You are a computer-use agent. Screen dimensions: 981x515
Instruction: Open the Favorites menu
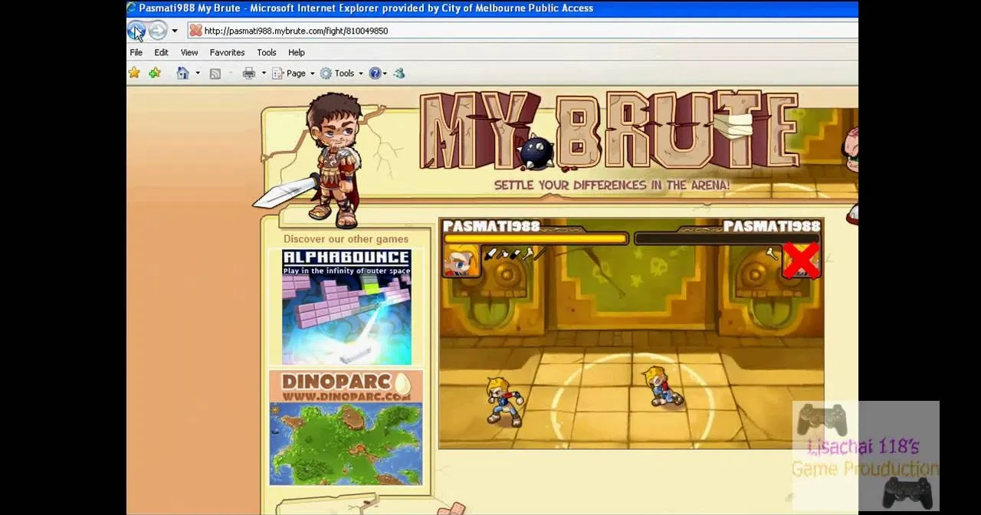(227, 52)
